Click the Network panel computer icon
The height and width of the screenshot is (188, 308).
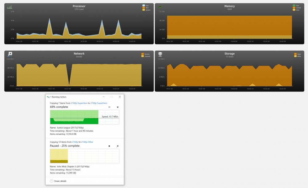(x=10, y=54)
